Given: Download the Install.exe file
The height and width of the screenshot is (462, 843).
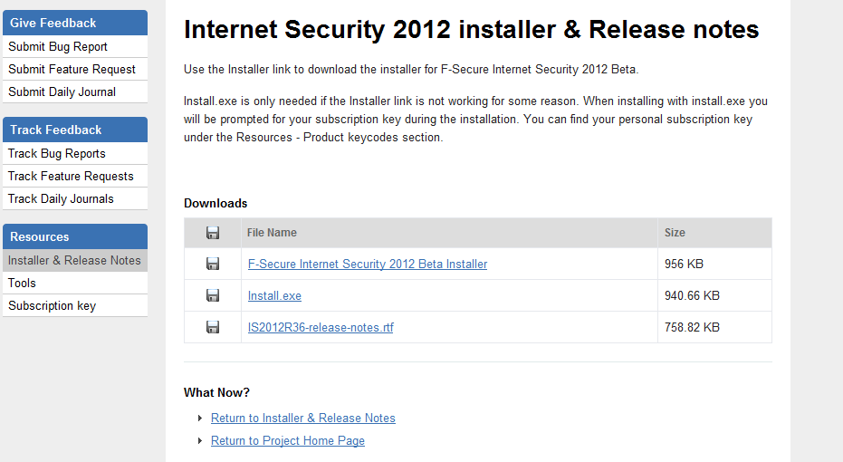Looking at the screenshot, I should pos(274,296).
